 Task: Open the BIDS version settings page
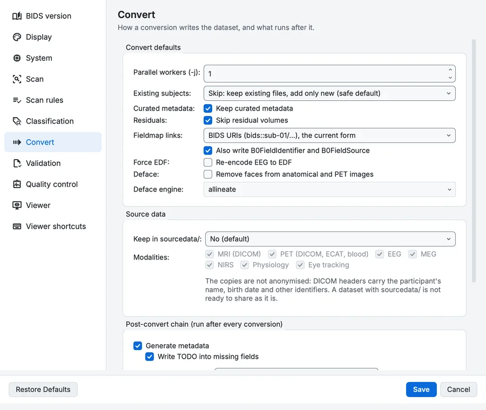[x=53, y=16]
